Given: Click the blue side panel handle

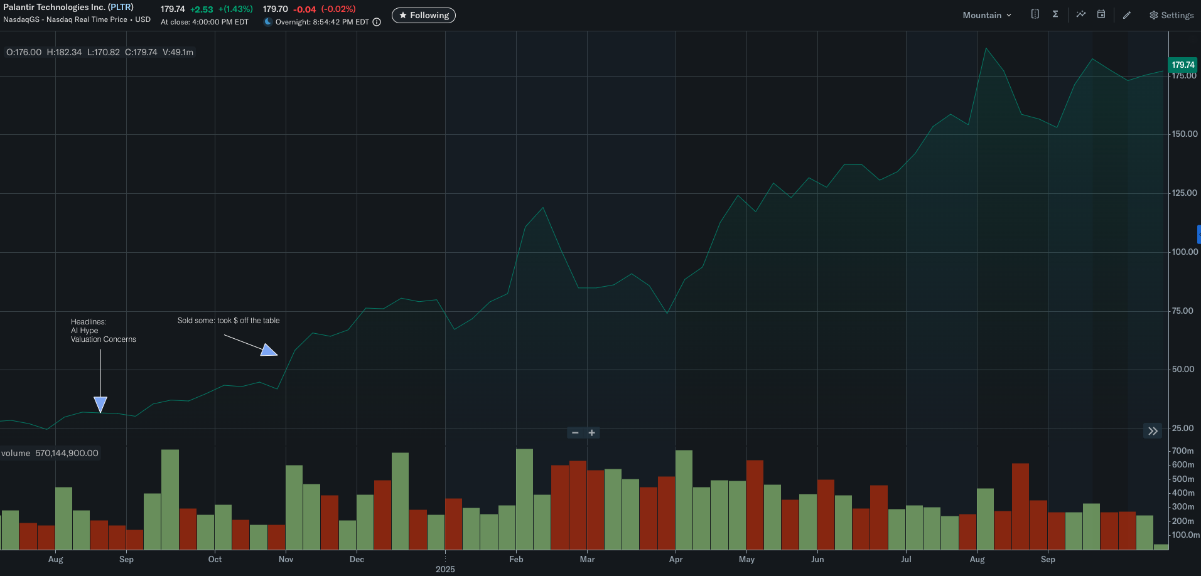Looking at the screenshot, I should [1198, 234].
